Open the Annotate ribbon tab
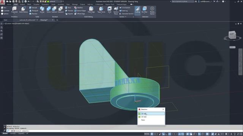The image size is (243, 136). [61, 4]
